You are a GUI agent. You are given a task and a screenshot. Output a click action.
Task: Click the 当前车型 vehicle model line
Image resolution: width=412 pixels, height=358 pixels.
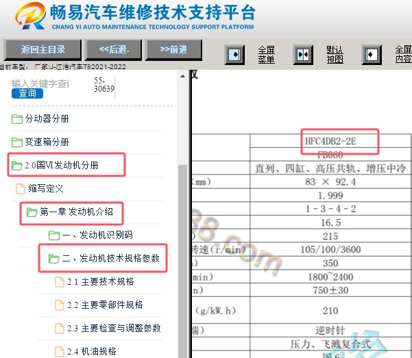(63, 67)
